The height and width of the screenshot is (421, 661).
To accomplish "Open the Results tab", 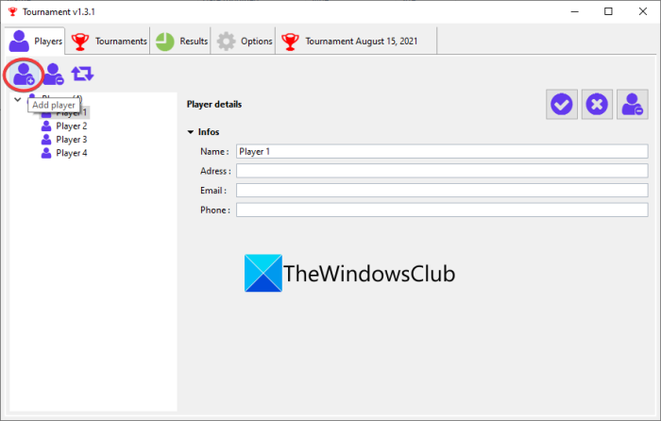I will click(x=181, y=42).
